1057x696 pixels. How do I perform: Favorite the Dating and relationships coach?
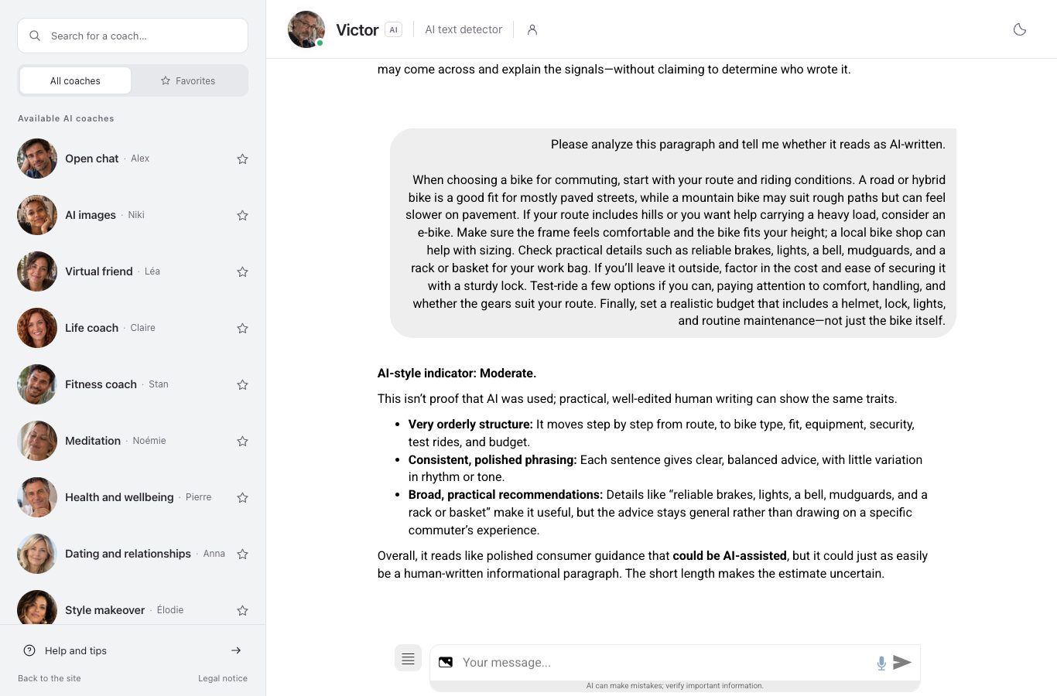tap(242, 554)
